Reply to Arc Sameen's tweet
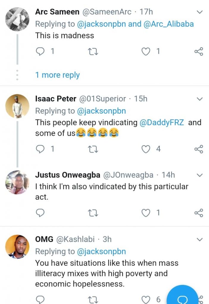Image resolution: width=209 pixels, height=304 pixels. (40, 52)
